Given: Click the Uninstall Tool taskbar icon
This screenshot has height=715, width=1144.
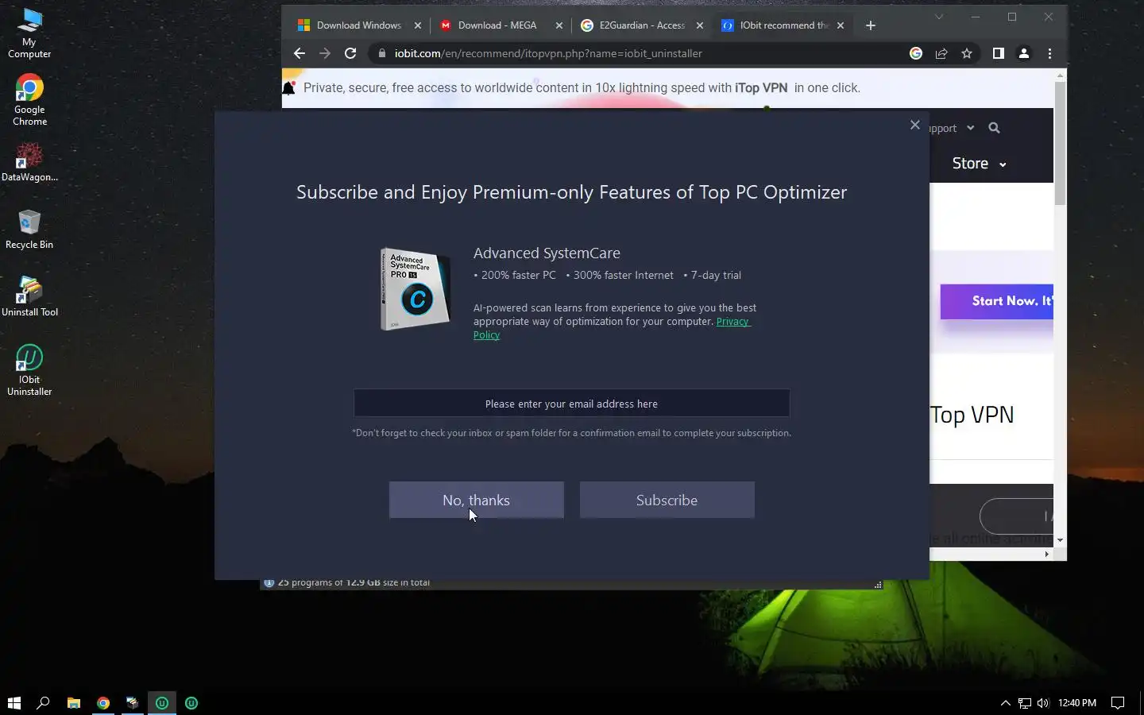Looking at the screenshot, I should coord(132,702).
